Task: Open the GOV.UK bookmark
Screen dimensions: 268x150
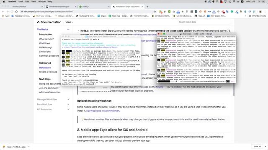Action: click(x=200, y=16)
